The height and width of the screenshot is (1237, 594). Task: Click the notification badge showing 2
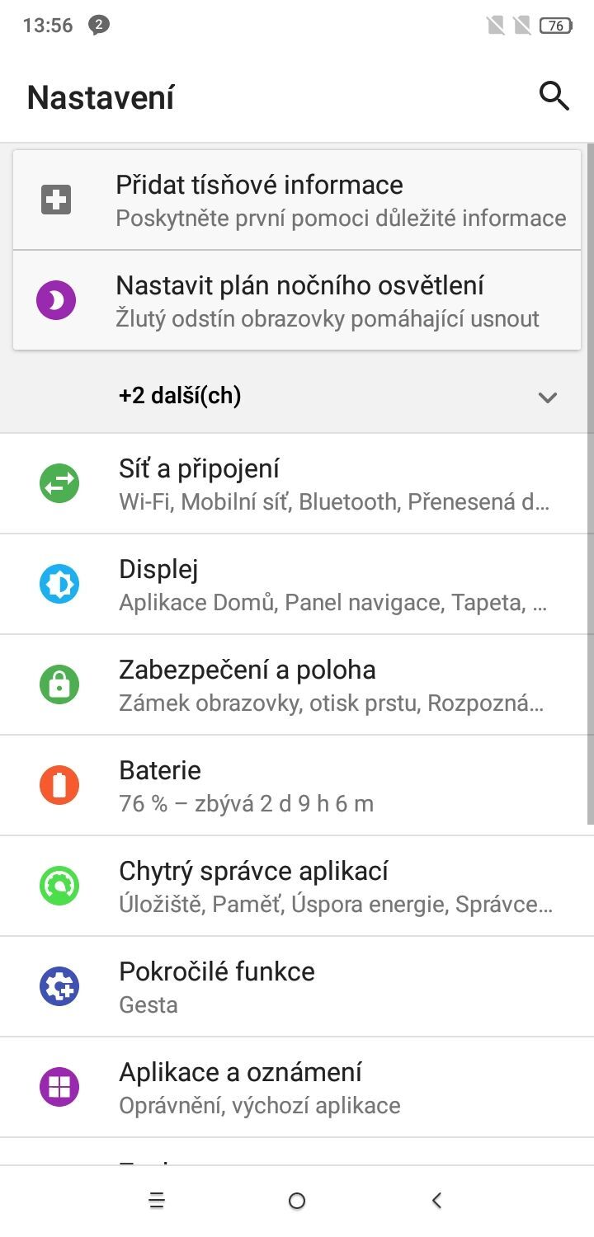tap(100, 25)
